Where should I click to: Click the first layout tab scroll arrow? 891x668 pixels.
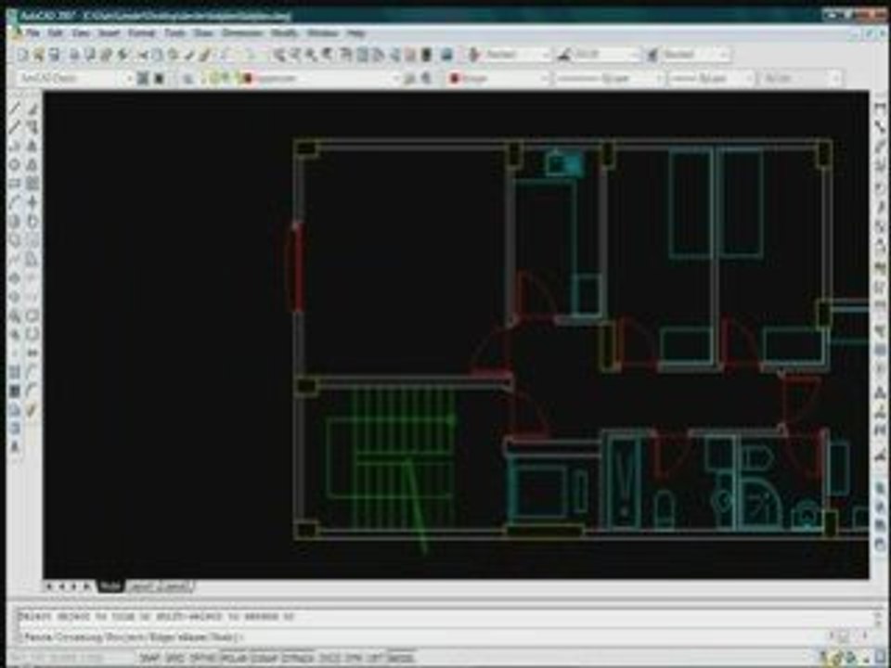point(49,586)
